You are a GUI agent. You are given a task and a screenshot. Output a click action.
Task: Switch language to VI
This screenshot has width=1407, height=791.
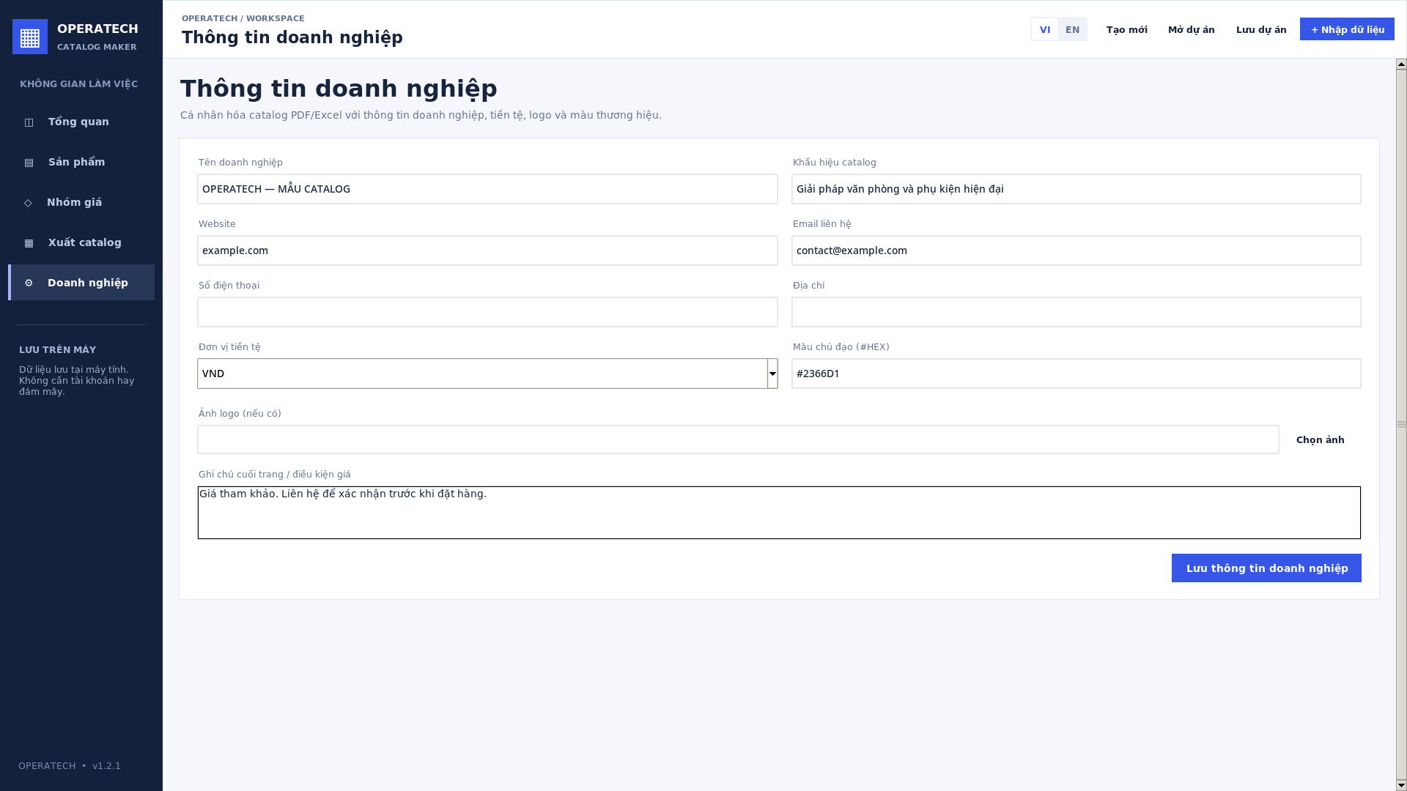pos(1044,29)
